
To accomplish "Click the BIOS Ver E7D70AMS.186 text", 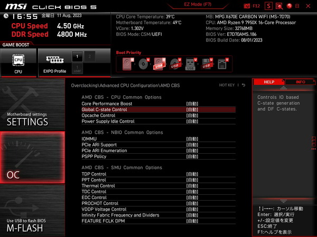I will click(x=231, y=34).
